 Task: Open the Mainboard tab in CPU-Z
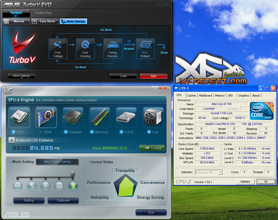205,96
